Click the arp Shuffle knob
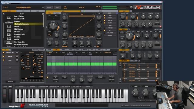 coord(73,80)
